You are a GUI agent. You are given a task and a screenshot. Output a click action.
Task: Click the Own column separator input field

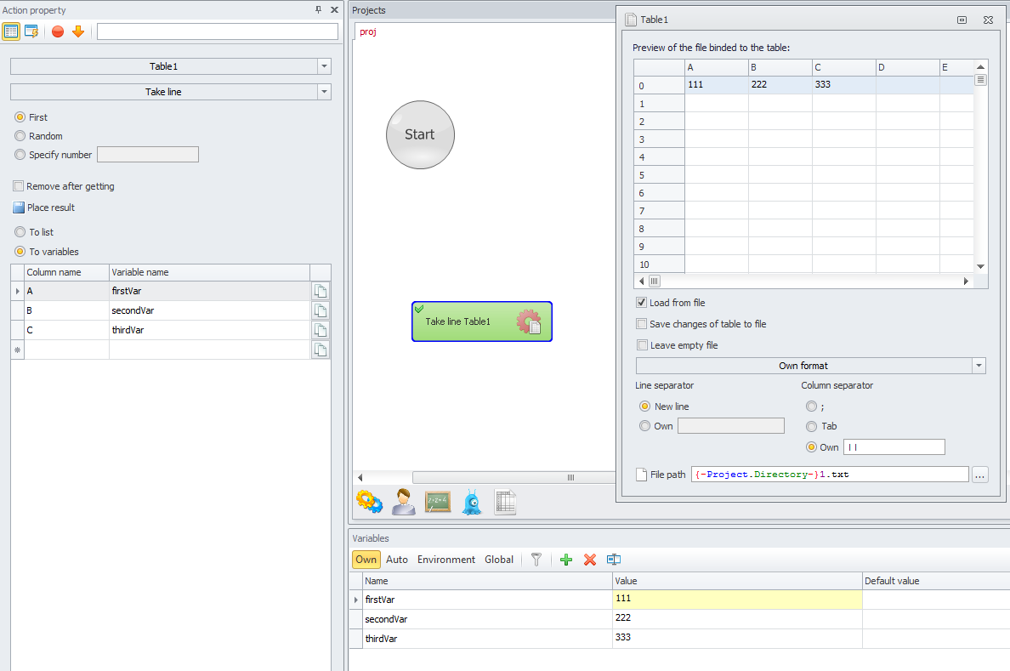[894, 446]
